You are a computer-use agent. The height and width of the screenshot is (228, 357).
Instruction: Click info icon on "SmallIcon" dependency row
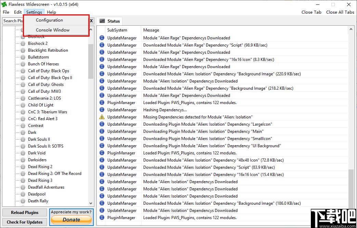pyautogui.click(x=102, y=138)
